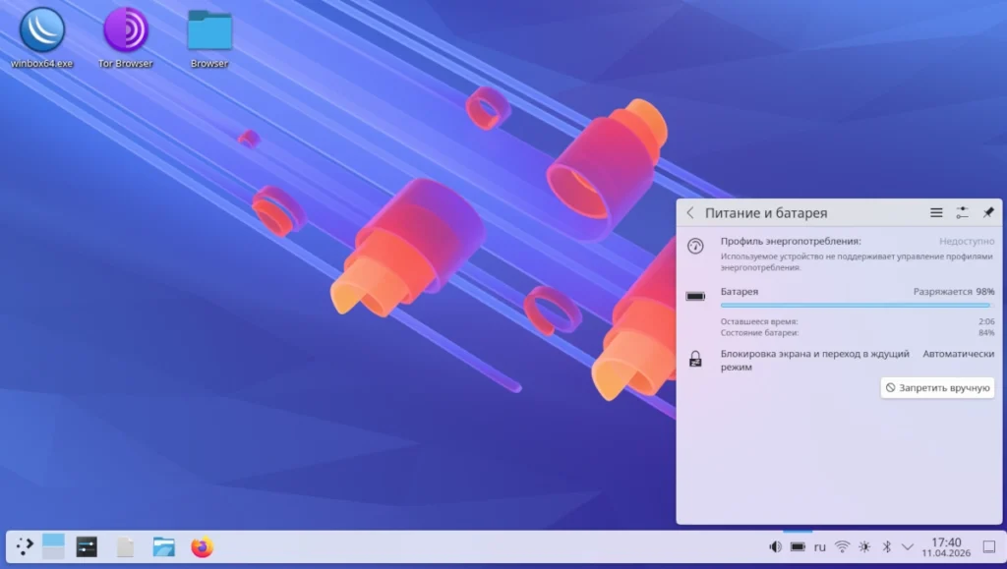The width and height of the screenshot is (1007, 569).
Task: Open the KDE application launcher
Action: [25, 547]
